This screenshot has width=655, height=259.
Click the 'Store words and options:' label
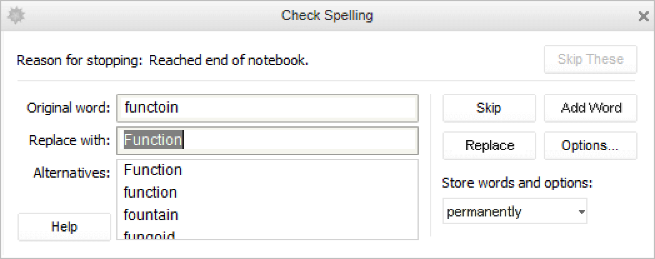[x=517, y=183]
